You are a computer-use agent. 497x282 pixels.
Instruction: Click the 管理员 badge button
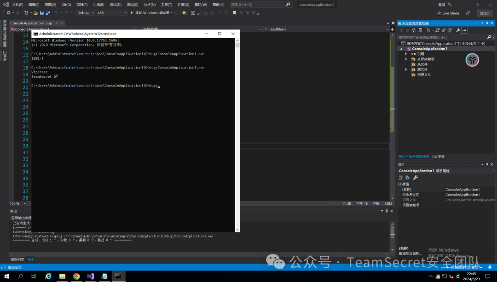point(485,13)
